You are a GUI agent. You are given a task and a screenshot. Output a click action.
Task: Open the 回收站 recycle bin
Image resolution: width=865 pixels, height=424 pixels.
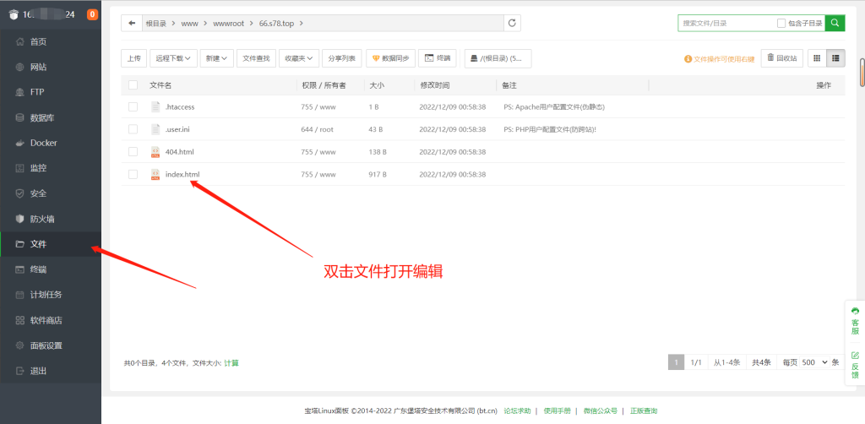tap(781, 57)
